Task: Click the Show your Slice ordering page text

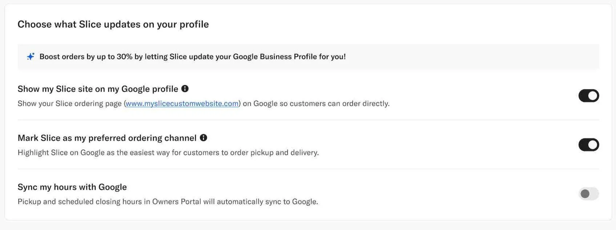Action: point(69,104)
